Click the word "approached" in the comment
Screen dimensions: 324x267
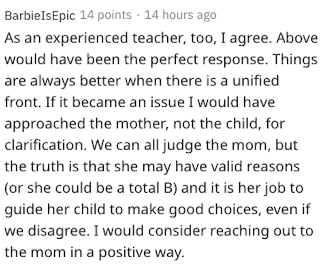pyautogui.click(x=45, y=124)
